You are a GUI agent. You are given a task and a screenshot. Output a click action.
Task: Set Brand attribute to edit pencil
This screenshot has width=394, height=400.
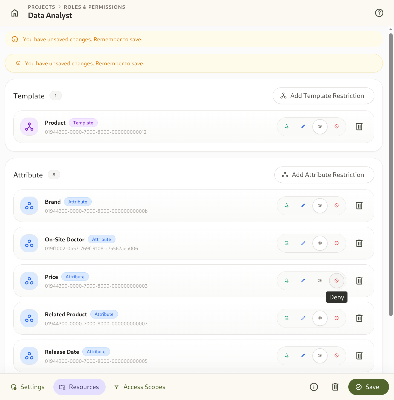pos(303,206)
